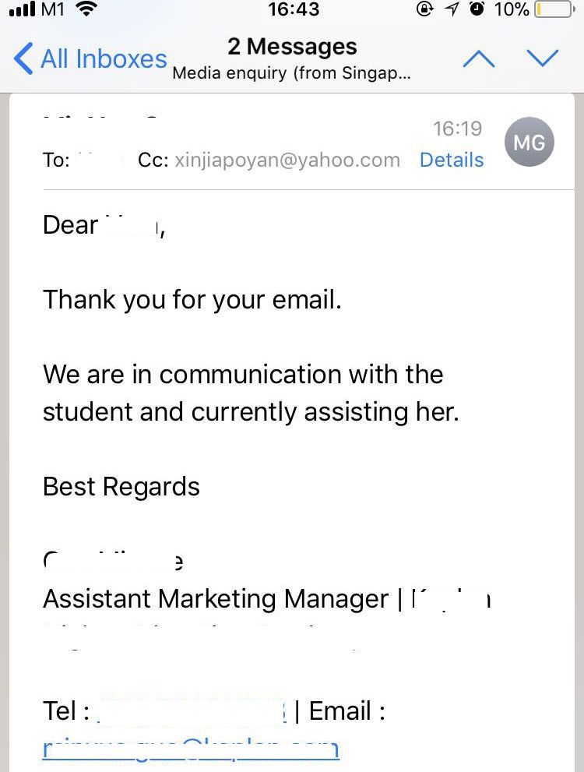The image size is (584, 772).
Task: Open the underlined email link in signature
Action: point(191,749)
